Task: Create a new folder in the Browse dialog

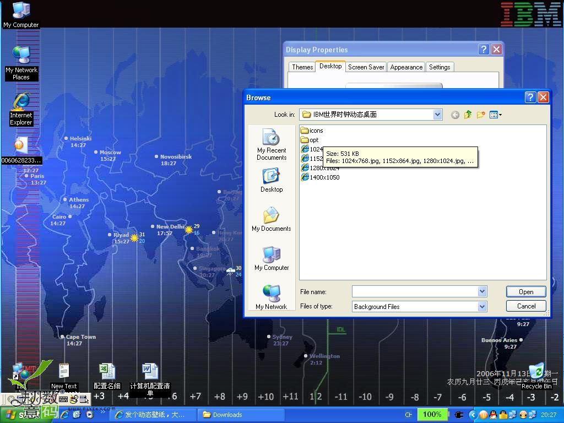Action: (480, 115)
